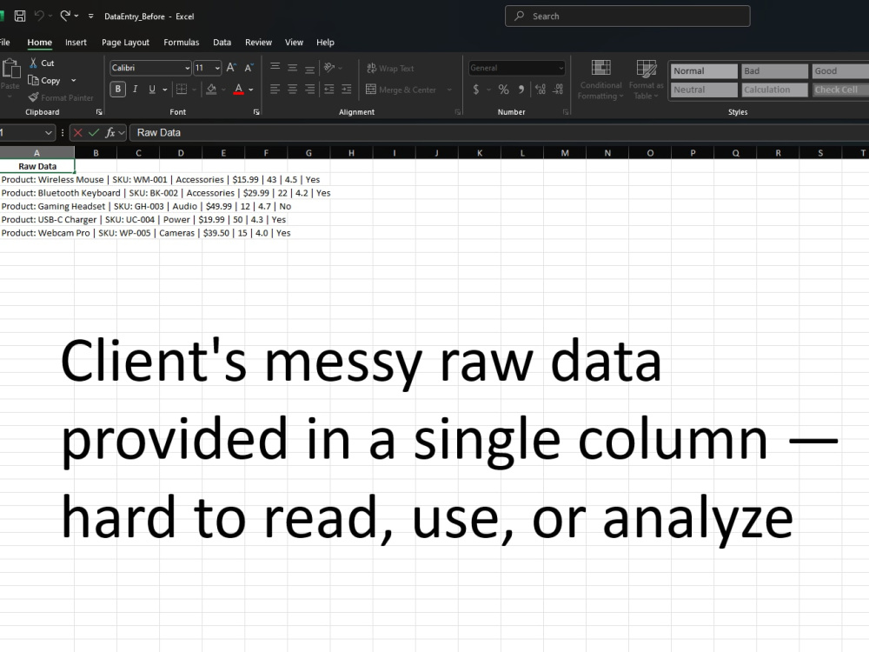Expand the Copy options arrow

73,80
